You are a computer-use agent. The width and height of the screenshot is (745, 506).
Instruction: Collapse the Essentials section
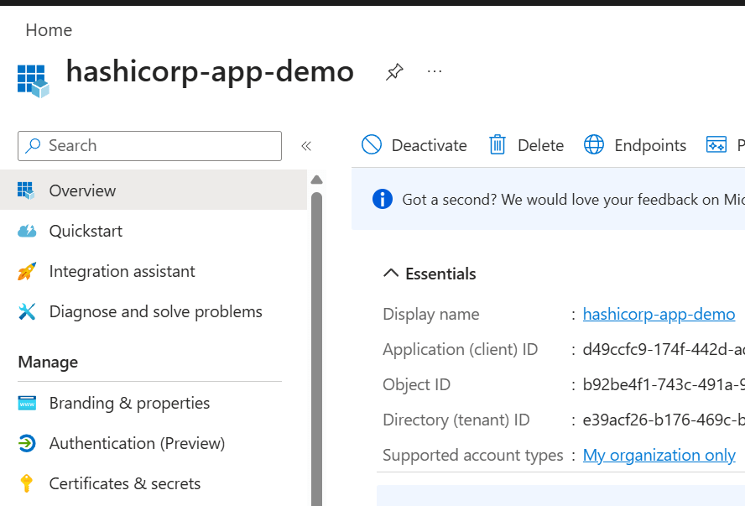tap(391, 274)
